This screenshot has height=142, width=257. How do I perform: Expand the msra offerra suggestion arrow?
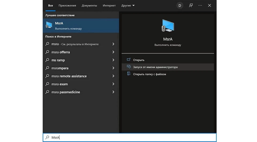[113, 52]
